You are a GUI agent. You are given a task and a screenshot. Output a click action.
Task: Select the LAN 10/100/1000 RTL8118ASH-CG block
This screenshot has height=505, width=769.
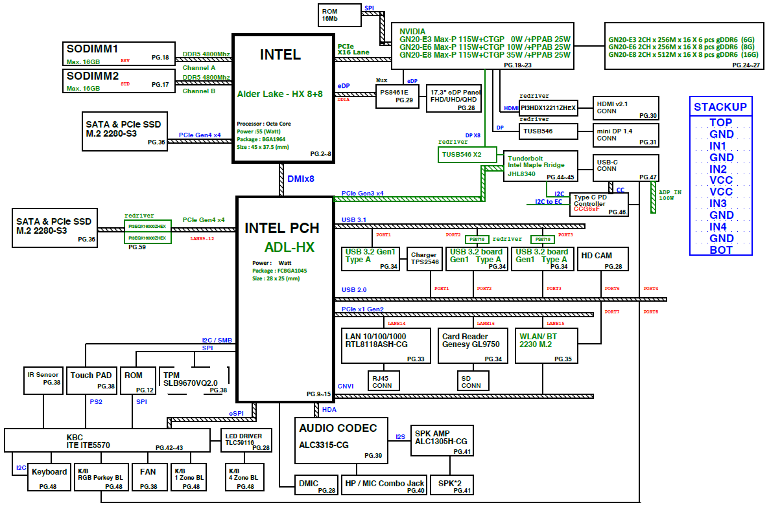click(386, 346)
